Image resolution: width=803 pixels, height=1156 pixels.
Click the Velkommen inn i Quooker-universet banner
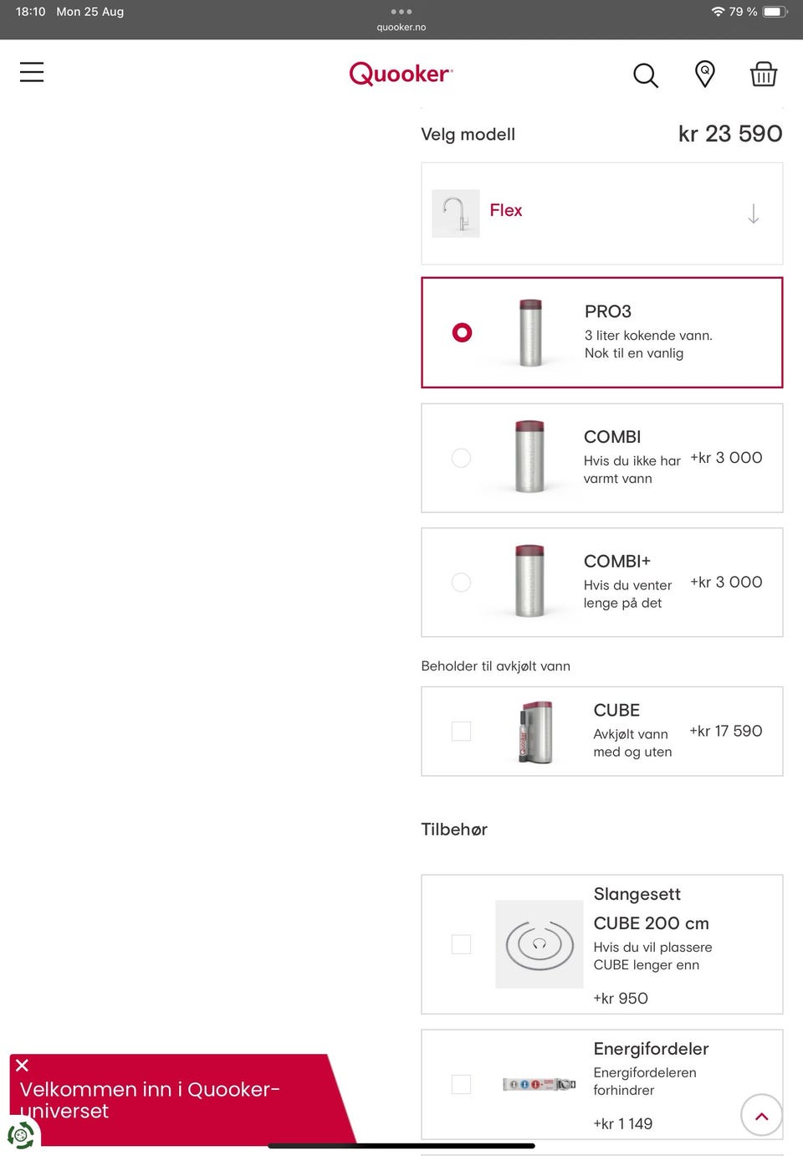pyautogui.click(x=167, y=1100)
